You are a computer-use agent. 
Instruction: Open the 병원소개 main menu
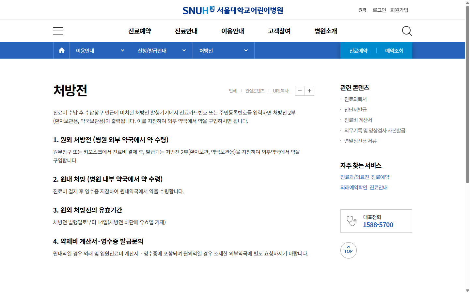click(x=326, y=31)
